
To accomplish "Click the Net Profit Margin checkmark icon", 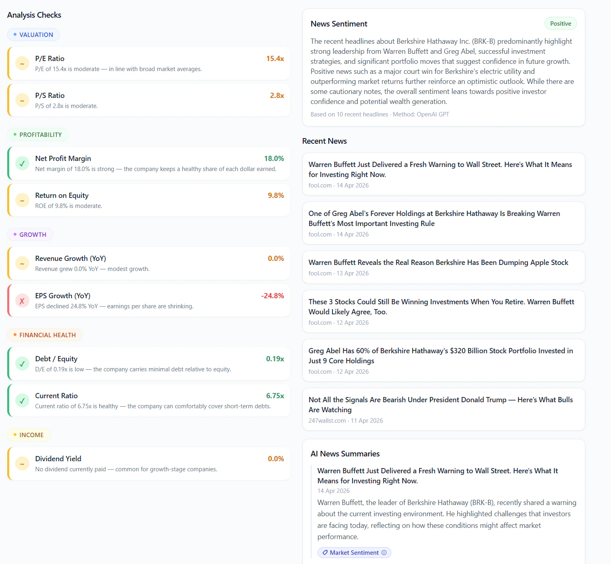I will (22, 163).
